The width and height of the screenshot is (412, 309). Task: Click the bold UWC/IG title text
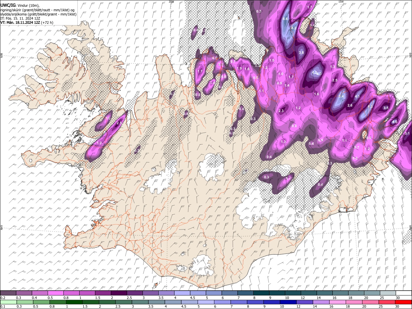pos(8,5)
